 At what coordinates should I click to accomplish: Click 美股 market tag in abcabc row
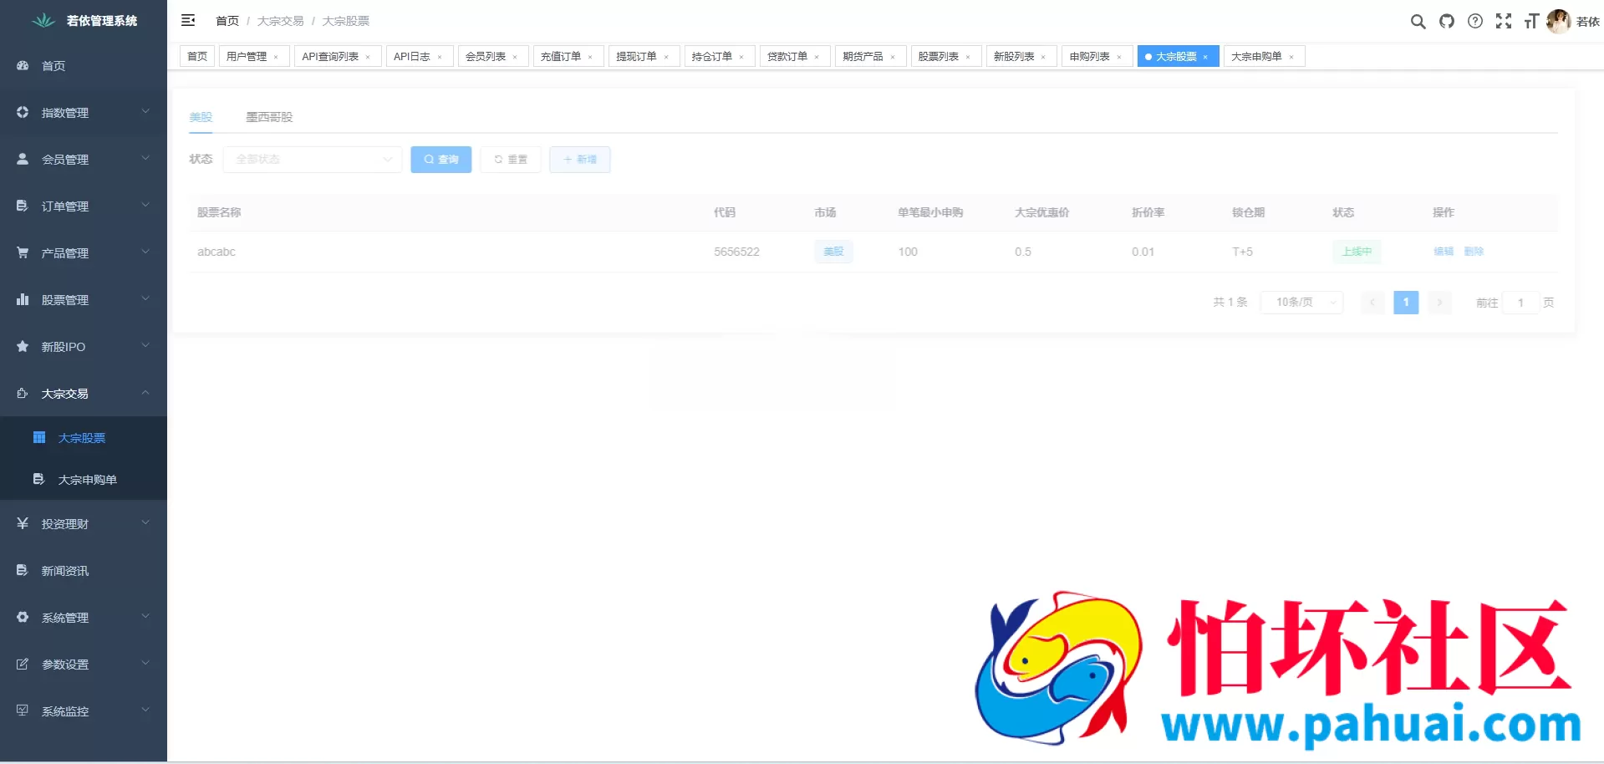833,251
